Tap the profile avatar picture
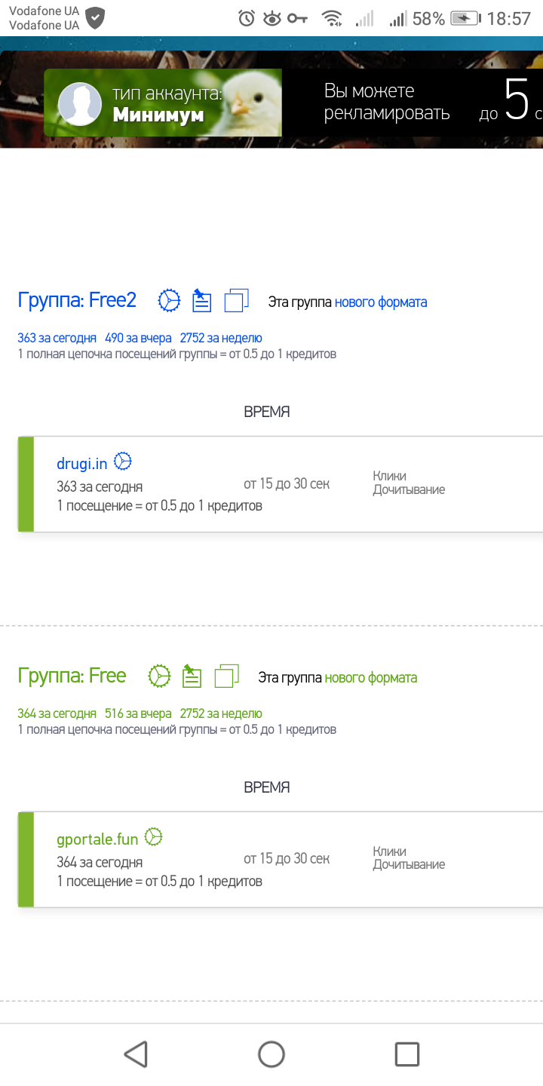This screenshot has height=1086, width=543. (x=79, y=104)
